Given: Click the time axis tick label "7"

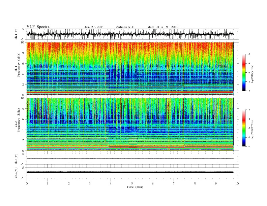Looking at the screenshot, I should click(174, 183).
